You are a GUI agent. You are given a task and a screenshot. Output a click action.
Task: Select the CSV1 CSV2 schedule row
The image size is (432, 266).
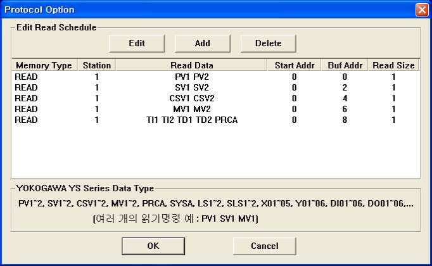tap(191, 98)
